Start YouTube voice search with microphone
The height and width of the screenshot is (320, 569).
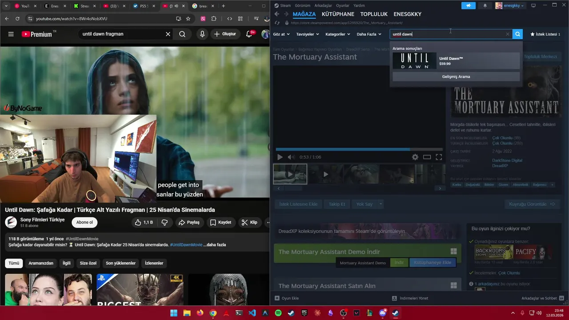coord(202,34)
